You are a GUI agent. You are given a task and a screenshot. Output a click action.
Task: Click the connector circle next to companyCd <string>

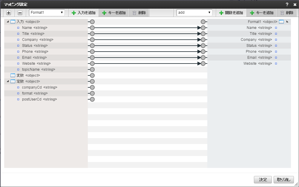91,87
